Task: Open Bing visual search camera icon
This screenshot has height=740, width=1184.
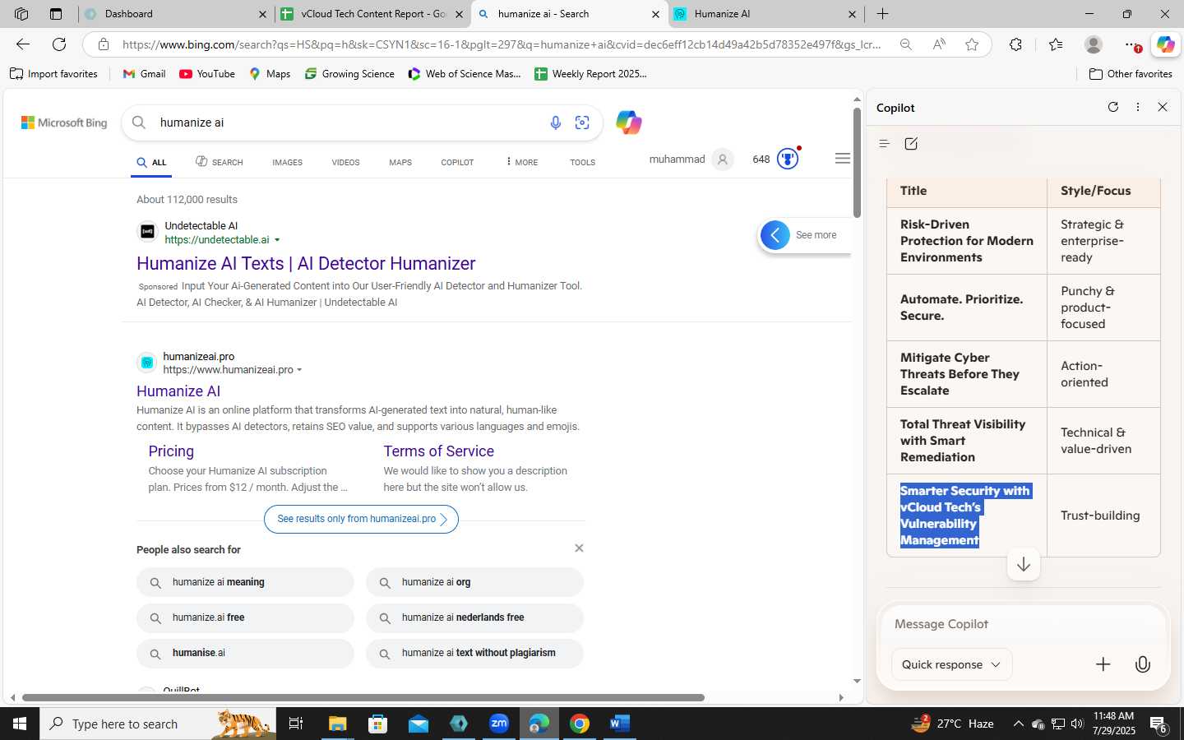Action: coord(582,123)
